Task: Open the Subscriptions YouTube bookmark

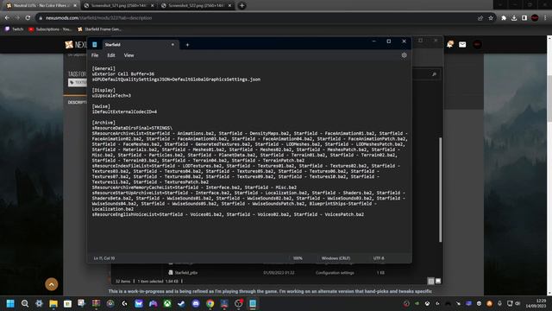Action: point(50,29)
